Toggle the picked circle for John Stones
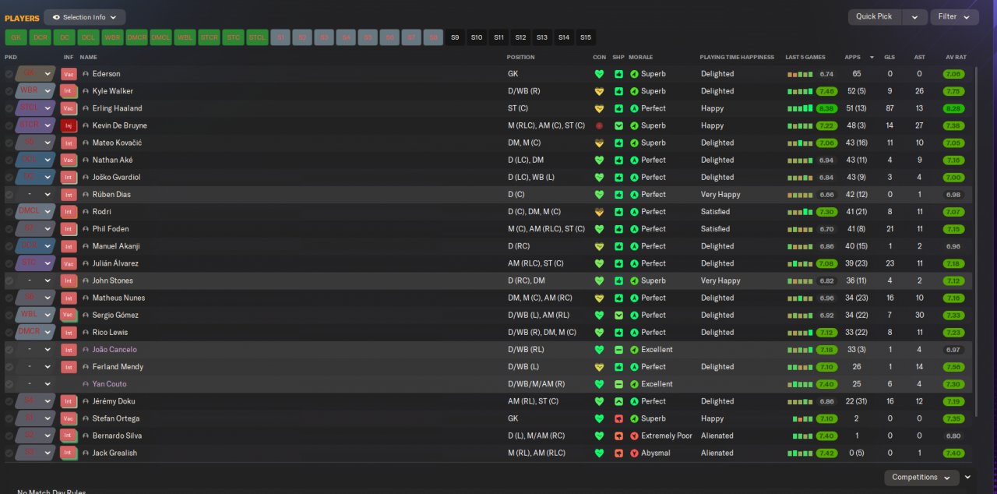 click(9, 281)
